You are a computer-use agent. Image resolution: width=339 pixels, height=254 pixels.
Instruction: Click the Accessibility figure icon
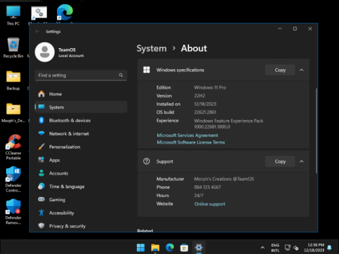[41, 213]
